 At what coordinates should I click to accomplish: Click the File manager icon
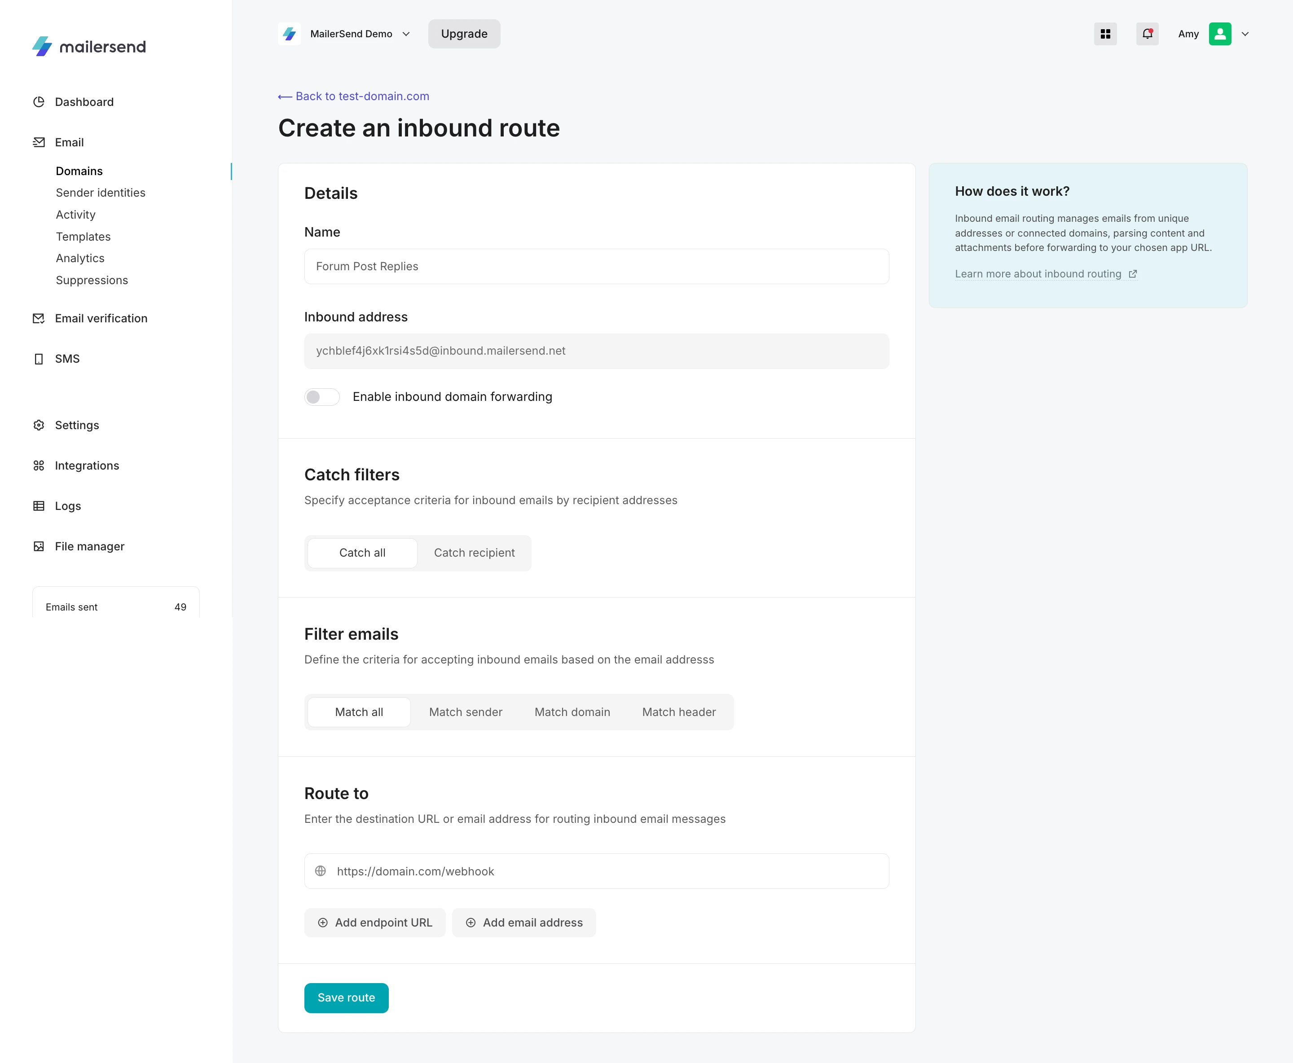coord(39,547)
